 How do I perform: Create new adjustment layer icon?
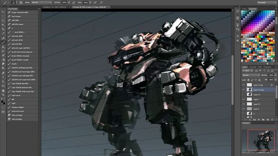tap(259, 120)
